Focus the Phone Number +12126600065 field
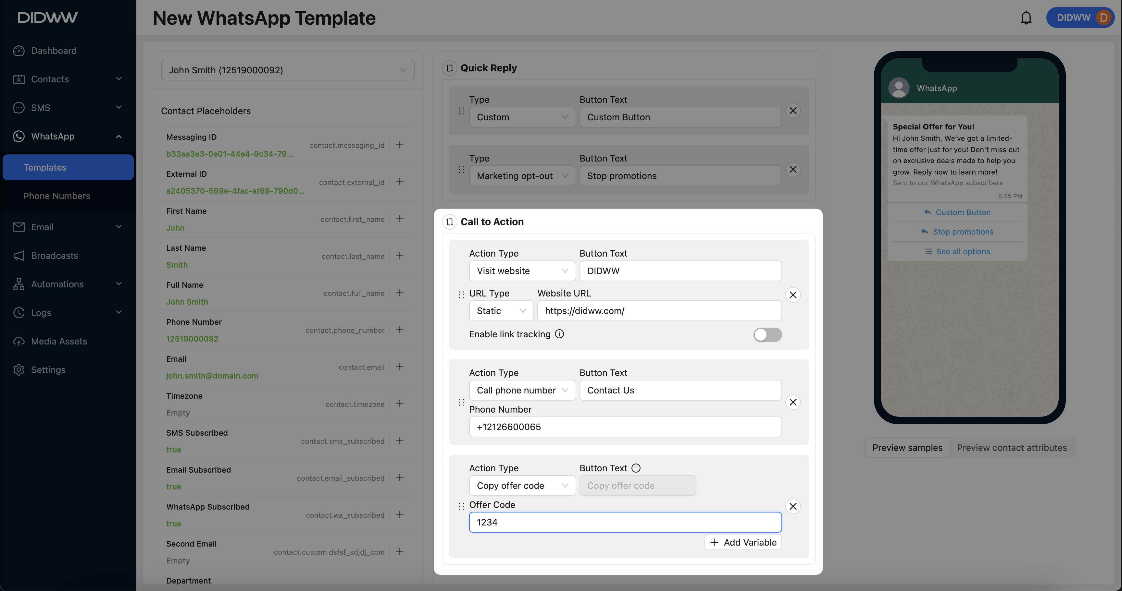Image resolution: width=1122 pixels, height=591 pixels. tap(625, 427)
